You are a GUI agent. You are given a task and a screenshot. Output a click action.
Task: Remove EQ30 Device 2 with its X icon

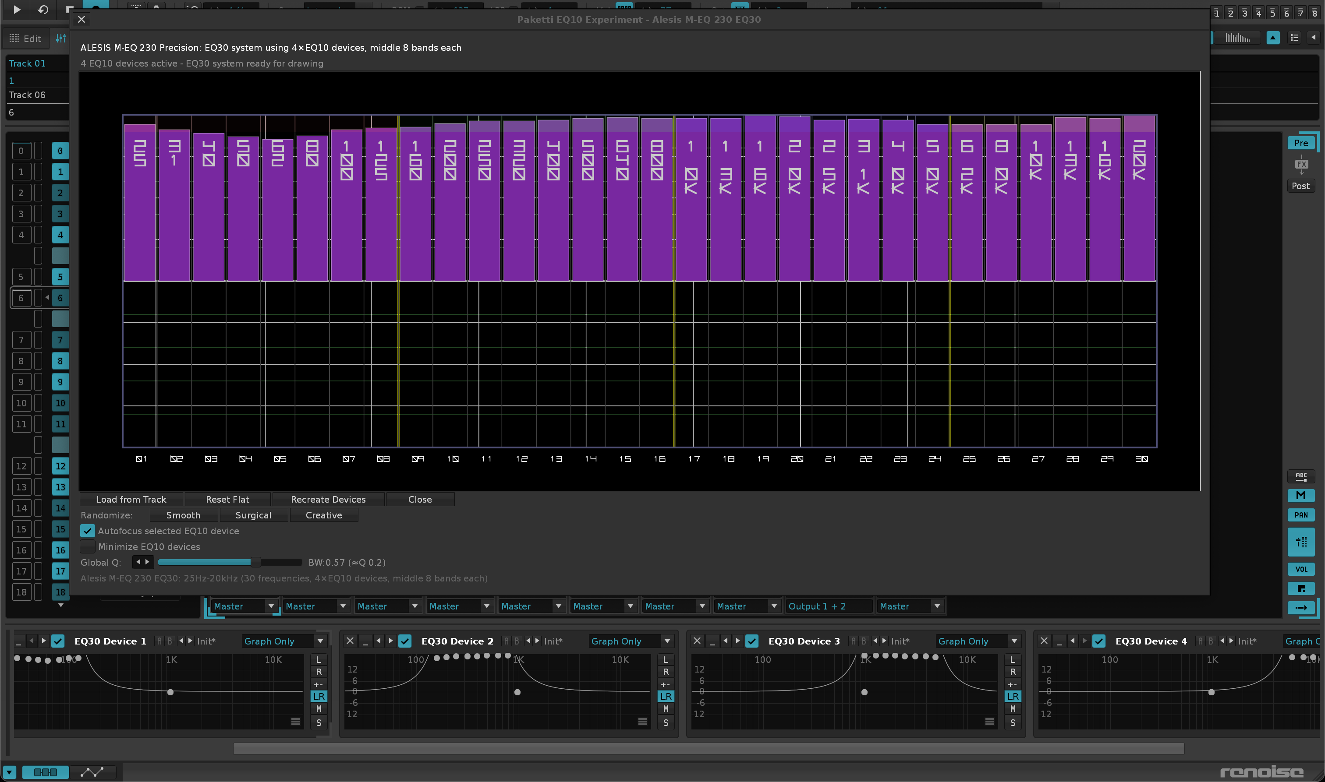click(x=350, y=641)
